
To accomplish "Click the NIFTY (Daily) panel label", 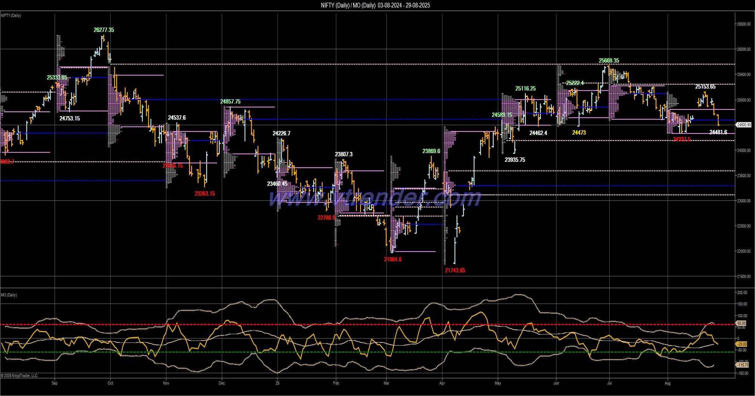I will 11,15.
